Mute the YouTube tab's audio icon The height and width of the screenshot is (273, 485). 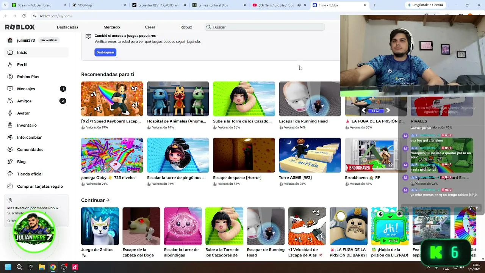click(299, 5)
